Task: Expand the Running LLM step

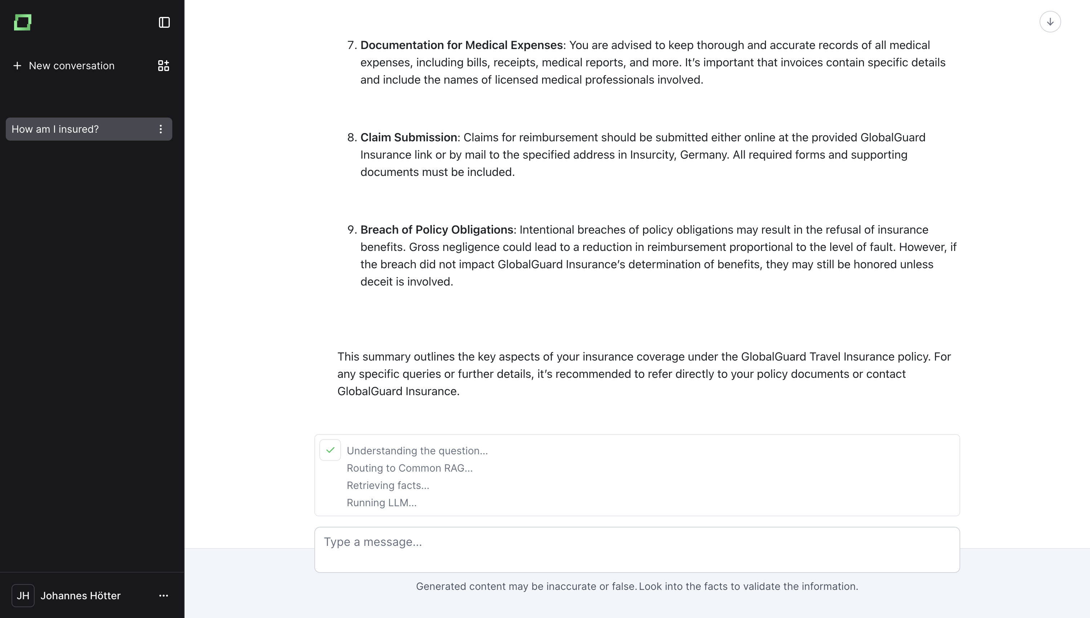Action: pos(381,503)
